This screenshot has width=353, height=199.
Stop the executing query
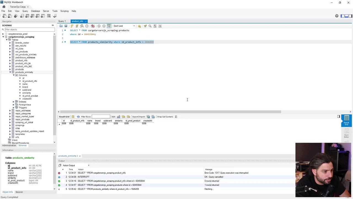click(x=87, y=26)
